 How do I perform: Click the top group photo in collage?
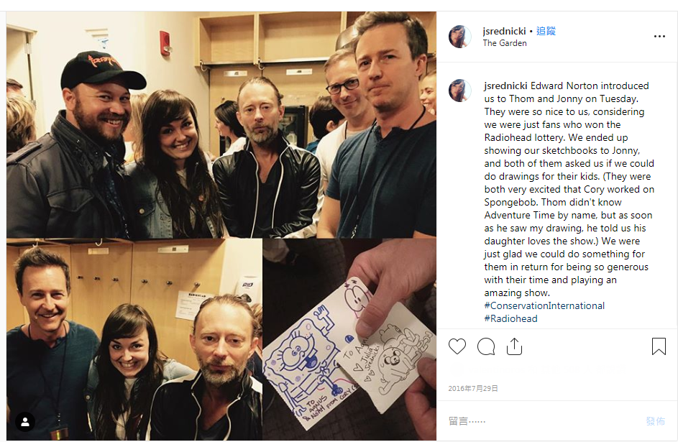point(221,125)
